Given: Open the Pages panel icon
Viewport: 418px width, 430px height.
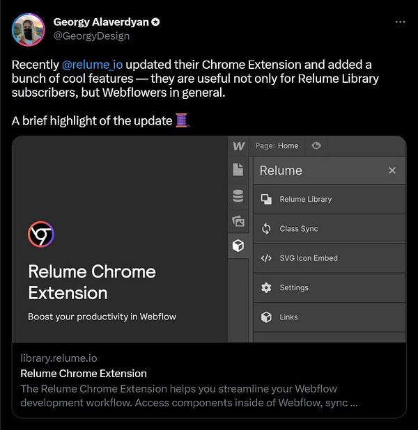Looking at the screenshot, I should tap(238, 169).
